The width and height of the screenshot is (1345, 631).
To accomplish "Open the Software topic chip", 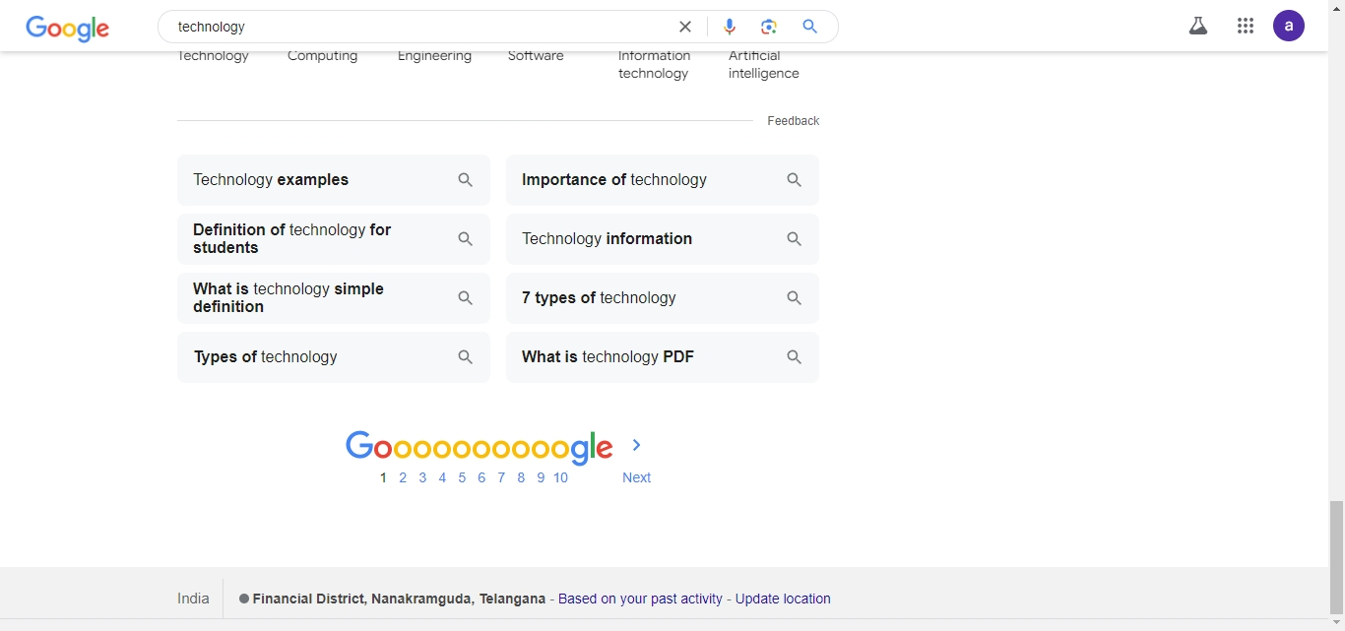I will click(536, 56).
